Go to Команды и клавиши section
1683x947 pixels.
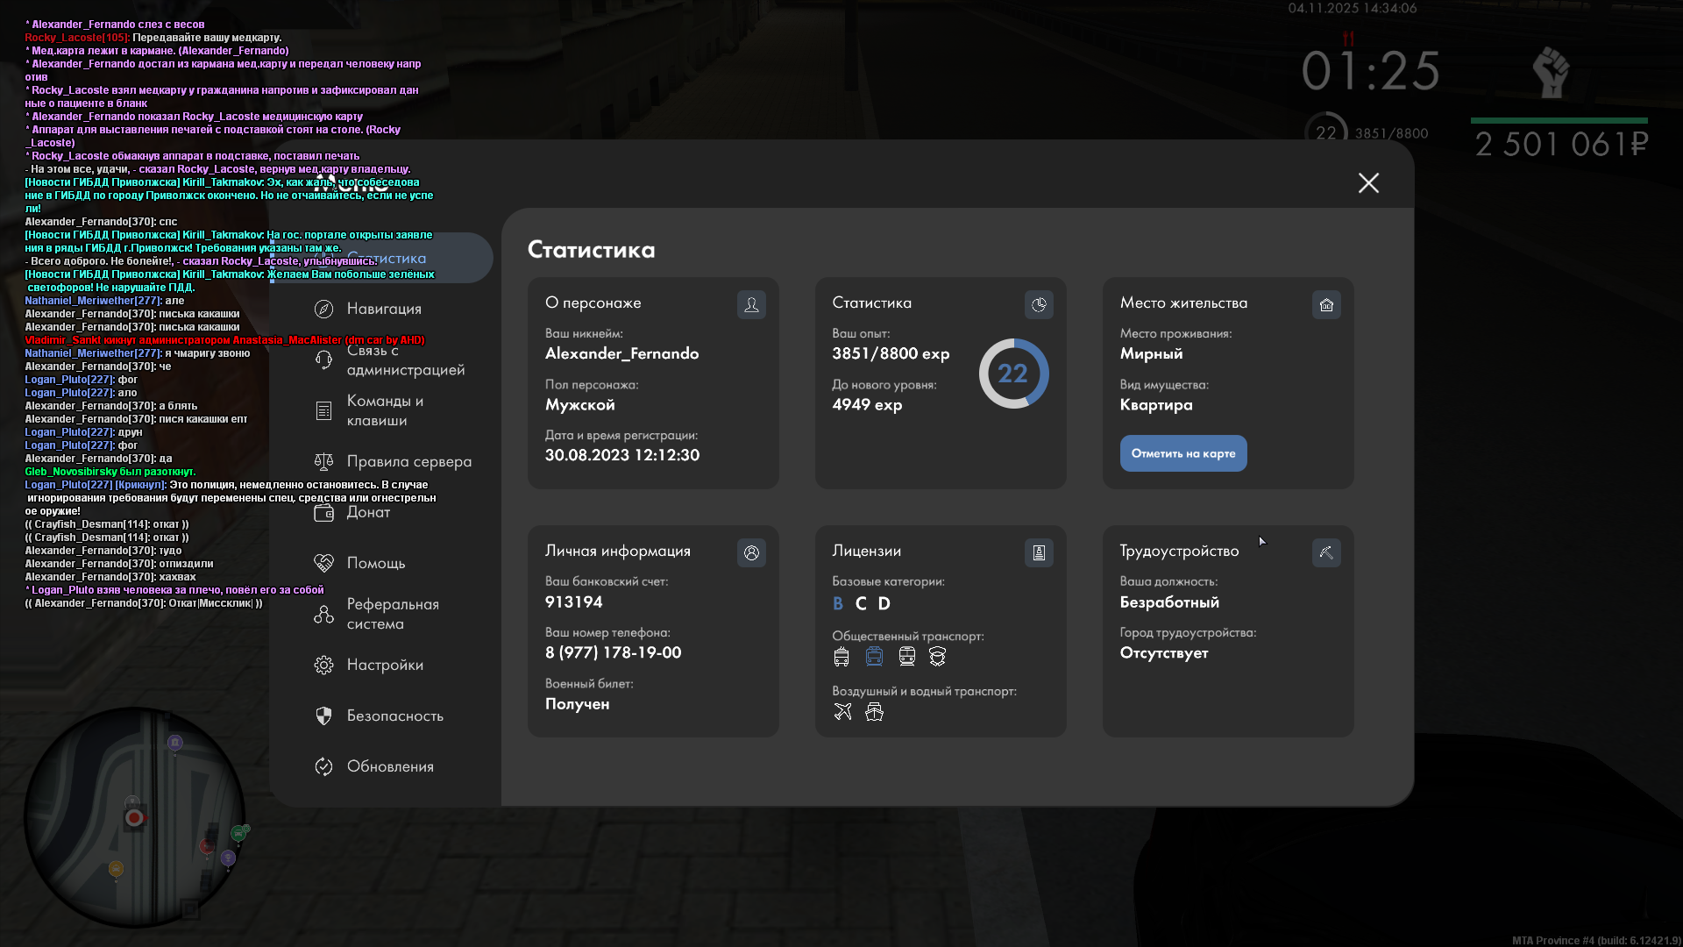[x=384, y=410]
